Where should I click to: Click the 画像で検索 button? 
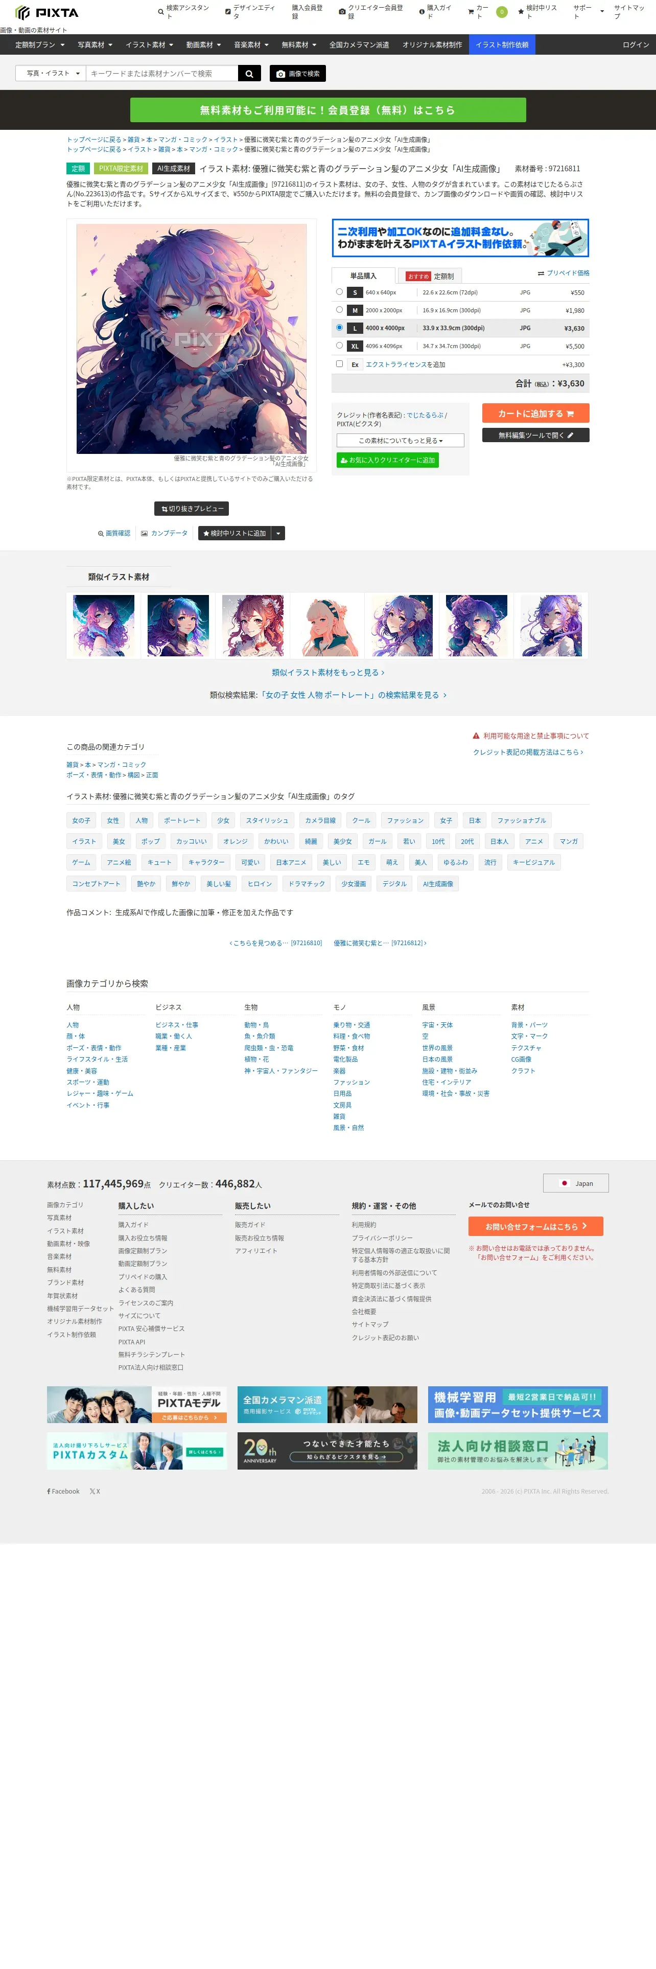point(298,74)
